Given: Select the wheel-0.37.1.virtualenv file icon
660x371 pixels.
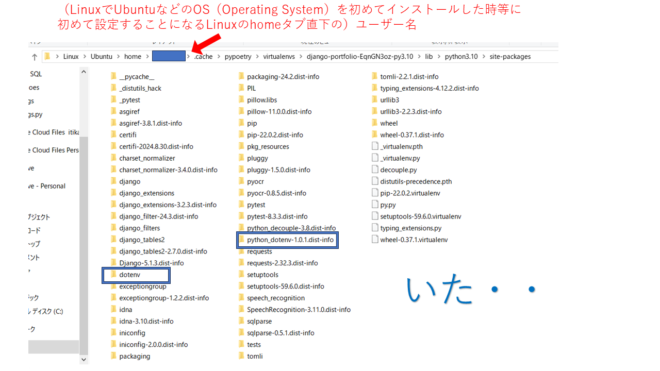Looking at the screenshot, I should click(375, 240).
